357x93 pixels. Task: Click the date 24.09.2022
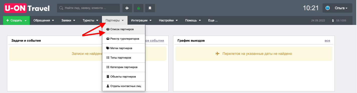[318, 21]
